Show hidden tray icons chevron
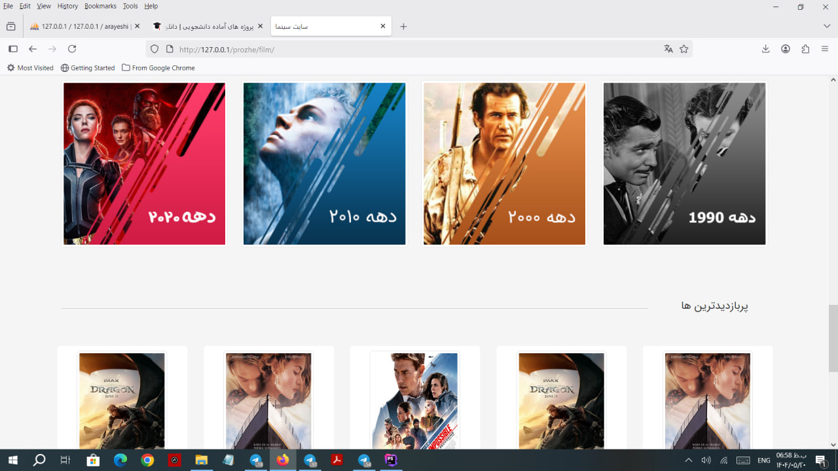This screenshot has height=471, width=838. [x=688, y=461]
